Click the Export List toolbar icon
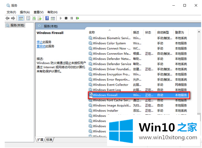 tap(40, 18)
